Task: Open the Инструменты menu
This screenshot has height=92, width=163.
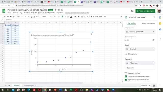Action: coord(50,13)
